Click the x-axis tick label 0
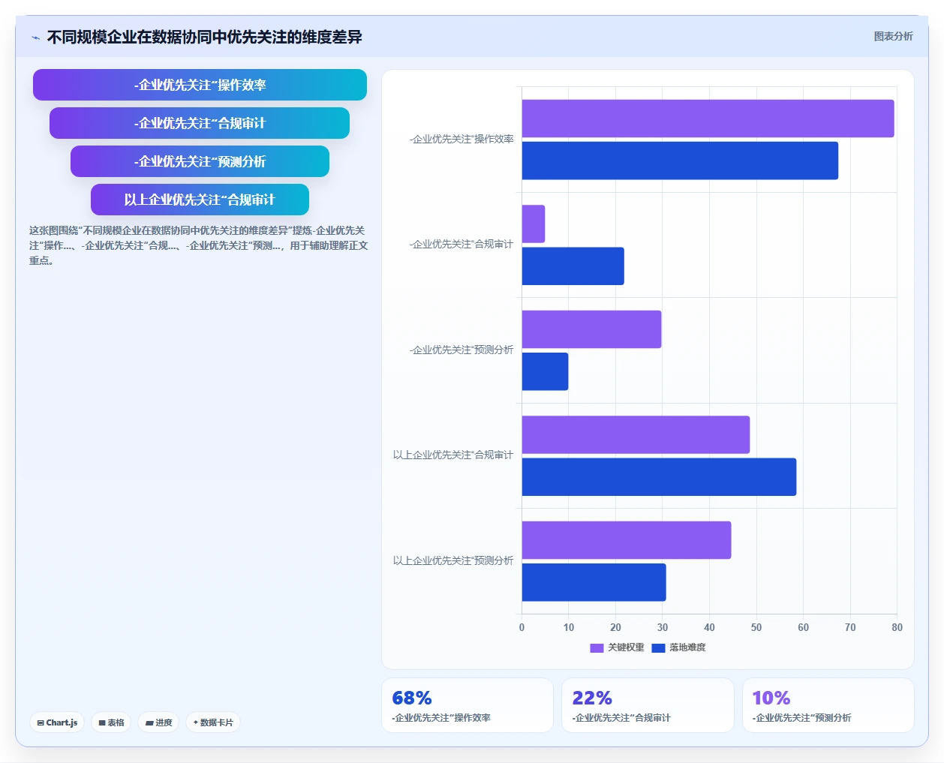 click(x=522, y=627)
